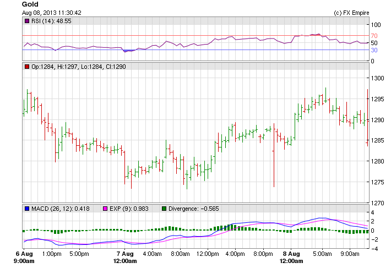Click the price axis label 1285
The height and width of the screenshot is (268, 391).
pyautogui.click(x=378, y=140)
